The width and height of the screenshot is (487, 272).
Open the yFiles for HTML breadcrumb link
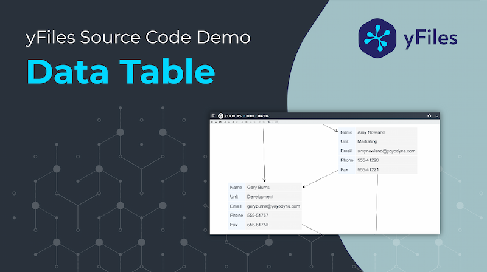234,115
